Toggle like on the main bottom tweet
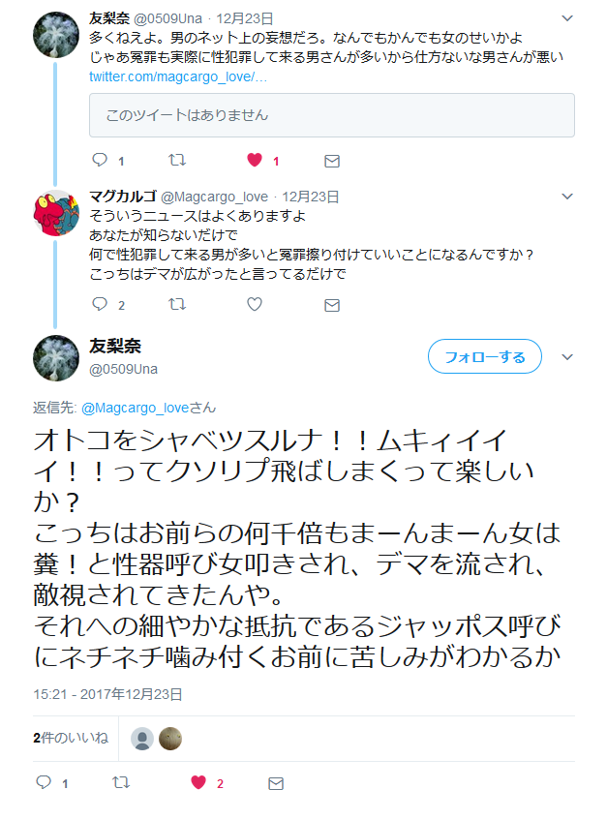 pyautogui.click(x=198, y=782)
